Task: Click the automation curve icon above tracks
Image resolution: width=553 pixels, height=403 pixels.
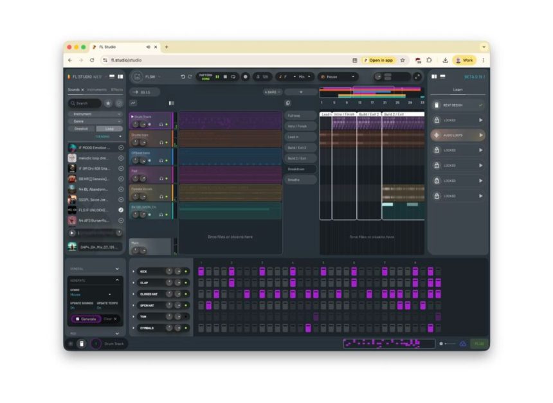Action: (133, 103)
